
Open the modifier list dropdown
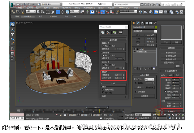click(x=145, y=31)
